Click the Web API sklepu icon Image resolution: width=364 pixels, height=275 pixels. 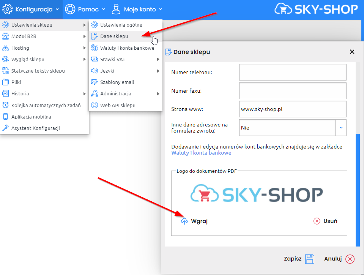point(94,105)
